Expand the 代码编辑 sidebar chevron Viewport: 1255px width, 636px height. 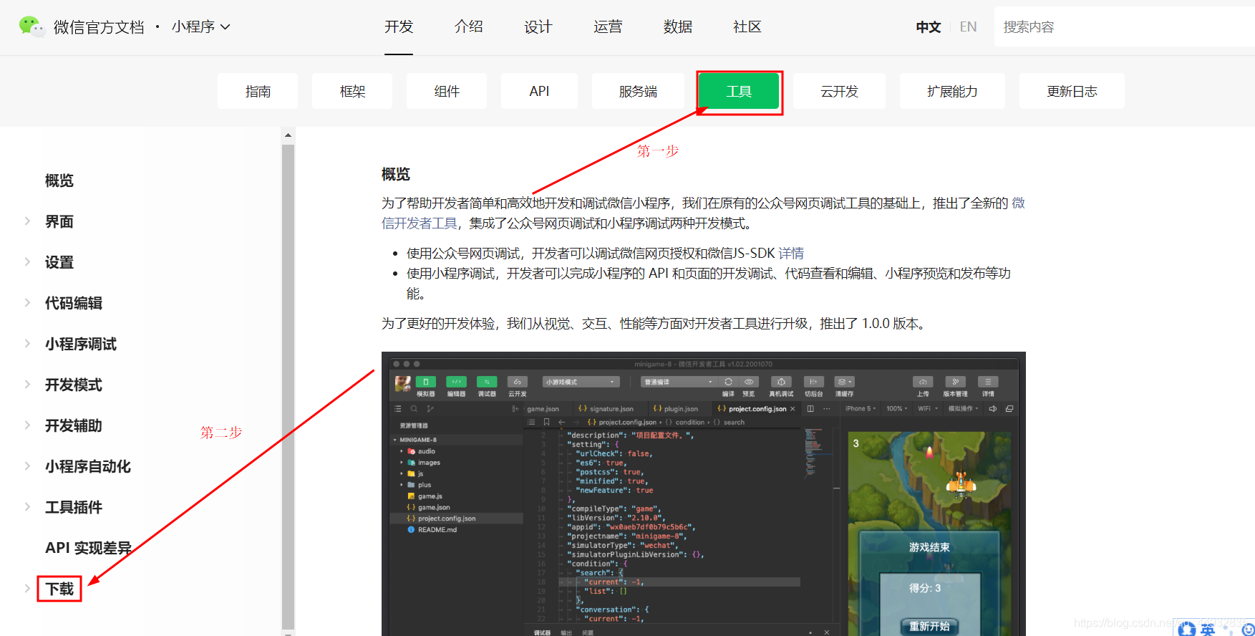[27, 302]
